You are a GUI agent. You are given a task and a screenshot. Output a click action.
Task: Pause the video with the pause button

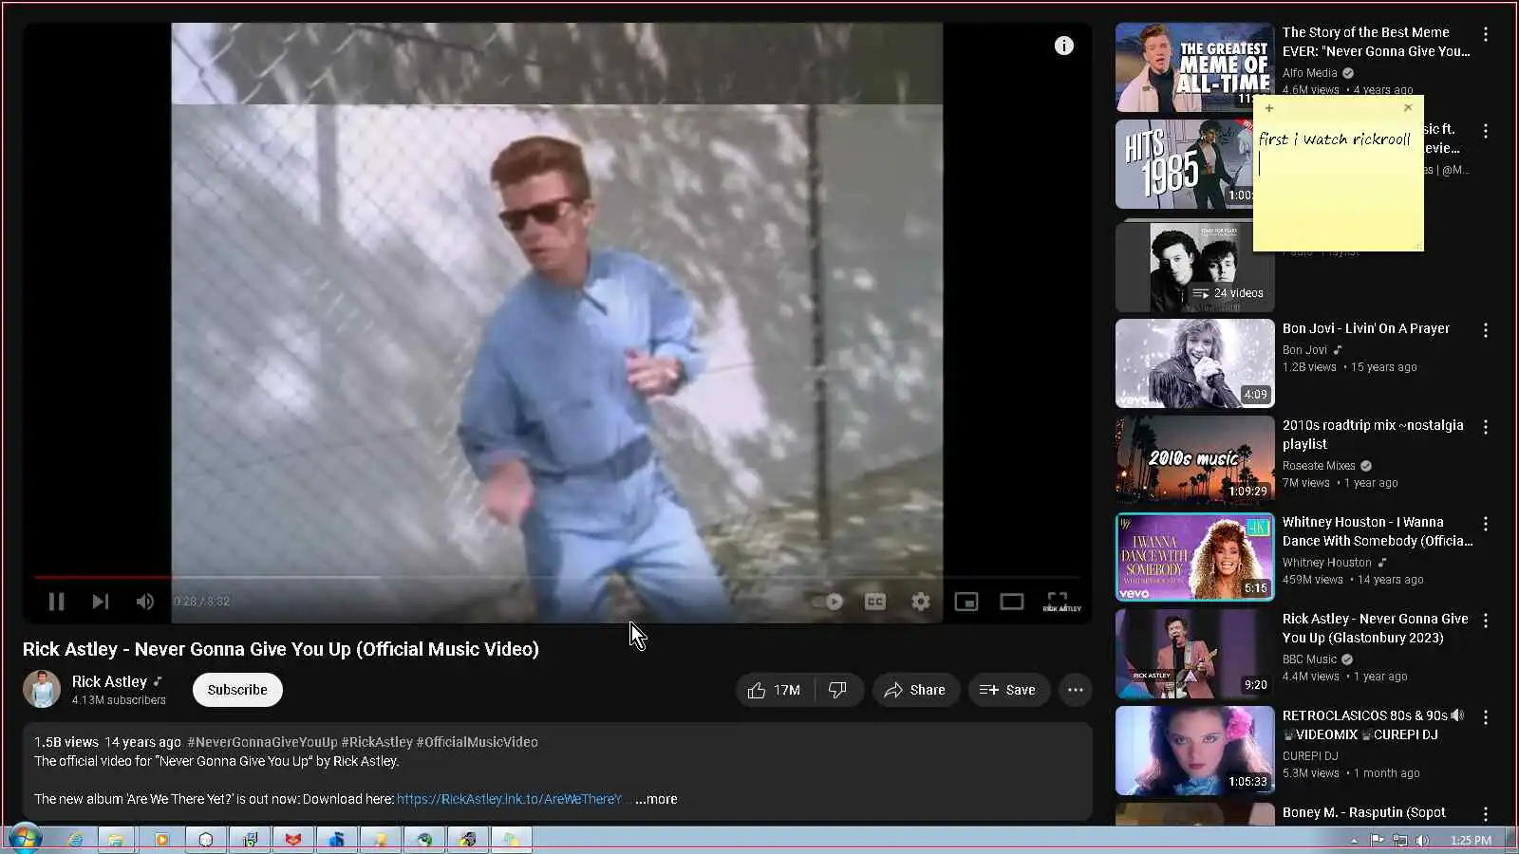[x=56, y=602]
